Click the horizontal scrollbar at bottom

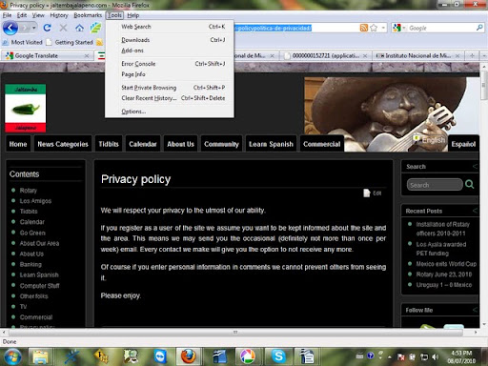[x=235, y=332]
